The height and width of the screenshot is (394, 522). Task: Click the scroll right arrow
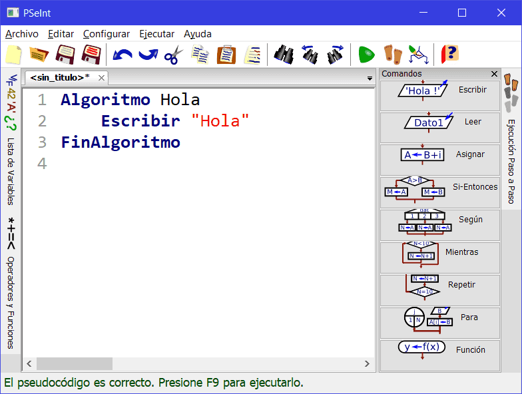(x=367, y=363)
